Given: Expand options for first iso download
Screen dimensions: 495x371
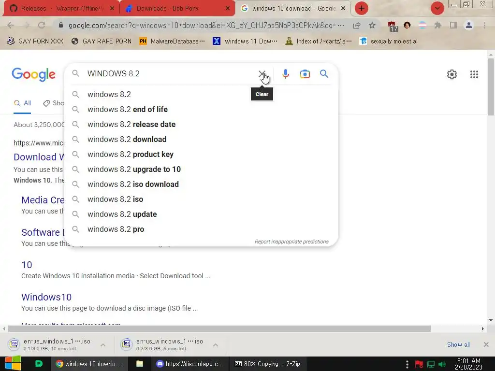Looking at the screenshot, I should coord(103,345).
